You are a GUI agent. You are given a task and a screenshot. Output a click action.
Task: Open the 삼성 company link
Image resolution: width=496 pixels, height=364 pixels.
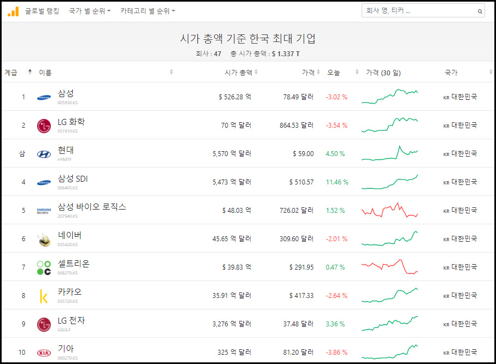[x=66, y=93]
